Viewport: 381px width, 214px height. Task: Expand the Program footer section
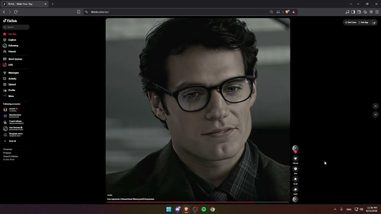point(7,153)
